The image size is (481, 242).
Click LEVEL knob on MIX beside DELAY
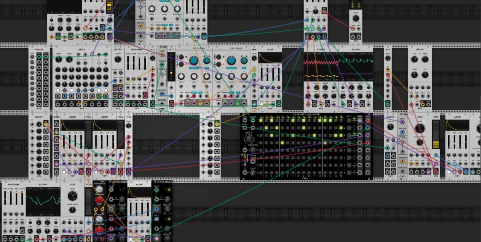[388, 58]
